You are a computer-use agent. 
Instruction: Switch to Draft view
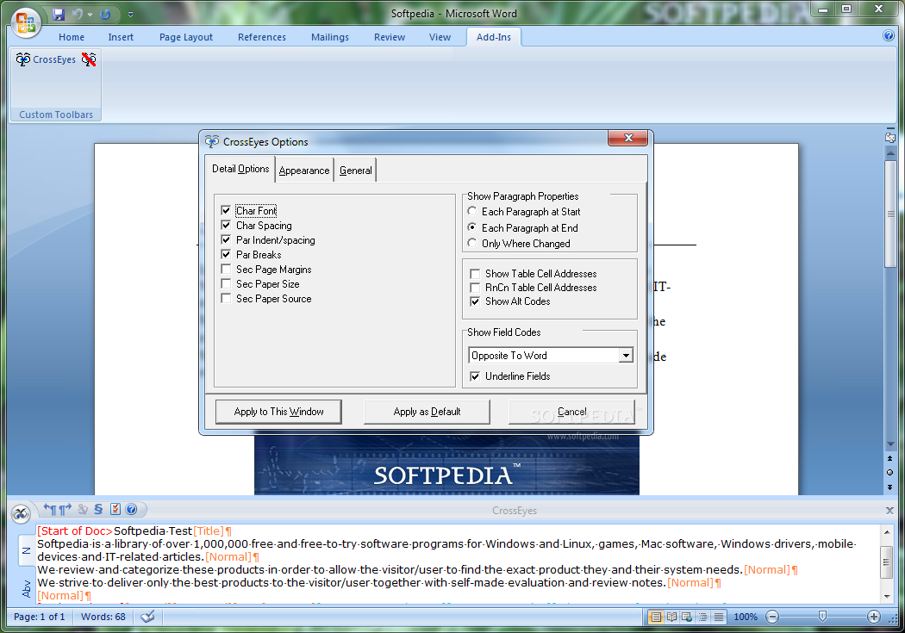[x=718, y=617]
